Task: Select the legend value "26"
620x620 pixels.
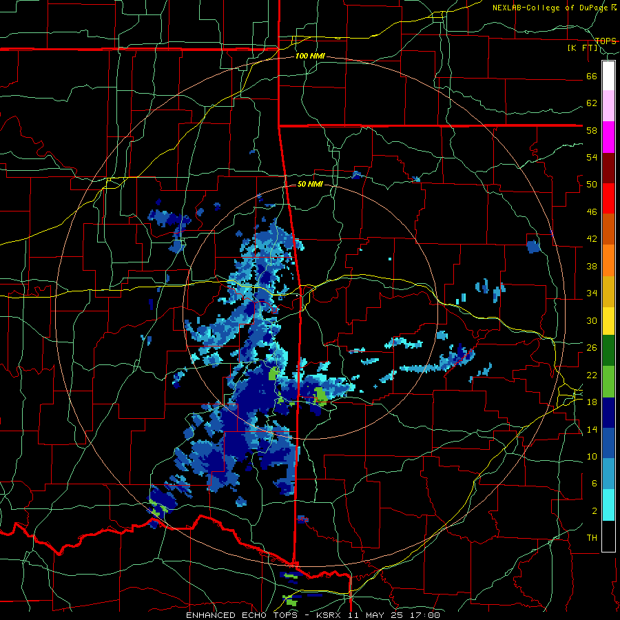Action: tap(592, 348)
